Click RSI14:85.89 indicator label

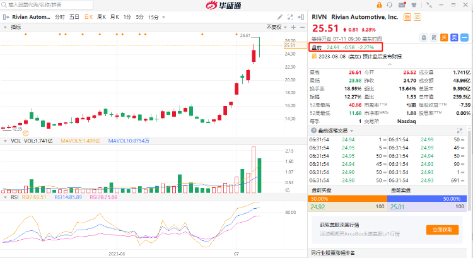68,197
